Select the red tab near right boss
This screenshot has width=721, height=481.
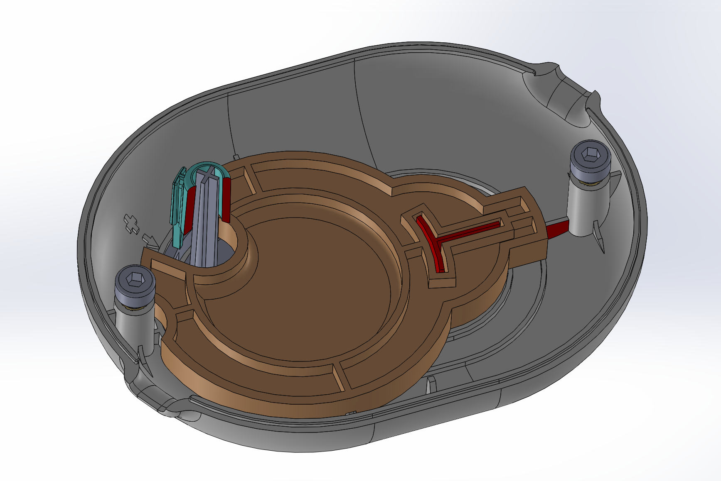[x=556, y=230]
